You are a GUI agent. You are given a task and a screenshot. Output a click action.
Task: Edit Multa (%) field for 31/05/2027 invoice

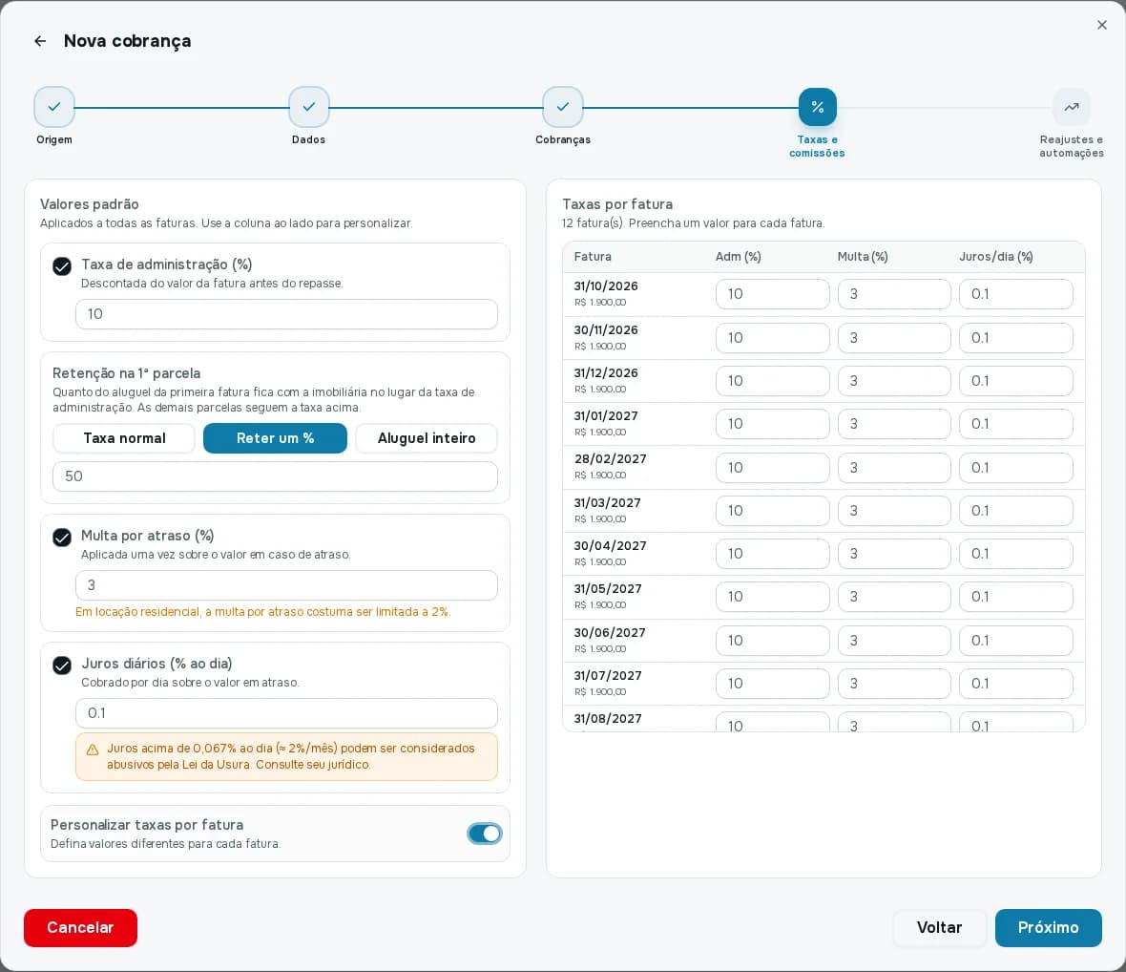point(894,597)
